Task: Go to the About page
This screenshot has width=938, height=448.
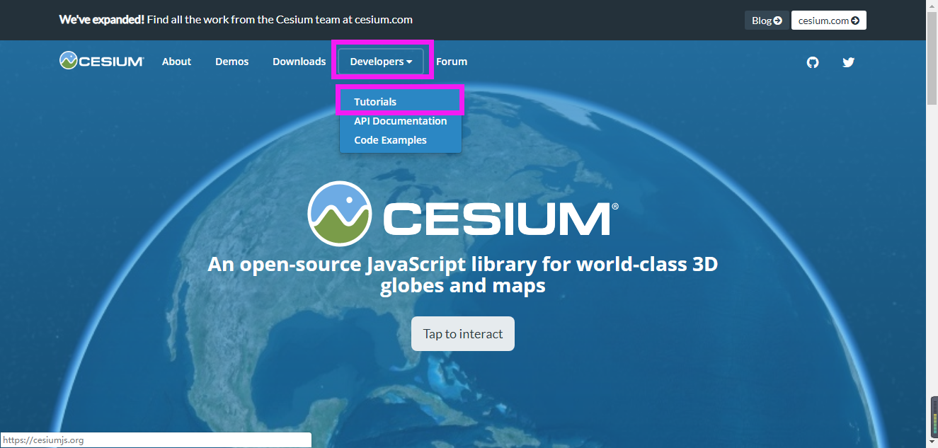Action: 176,62
